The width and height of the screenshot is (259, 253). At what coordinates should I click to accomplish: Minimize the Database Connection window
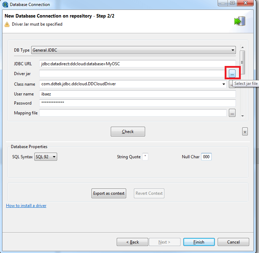tap(223, 3)
